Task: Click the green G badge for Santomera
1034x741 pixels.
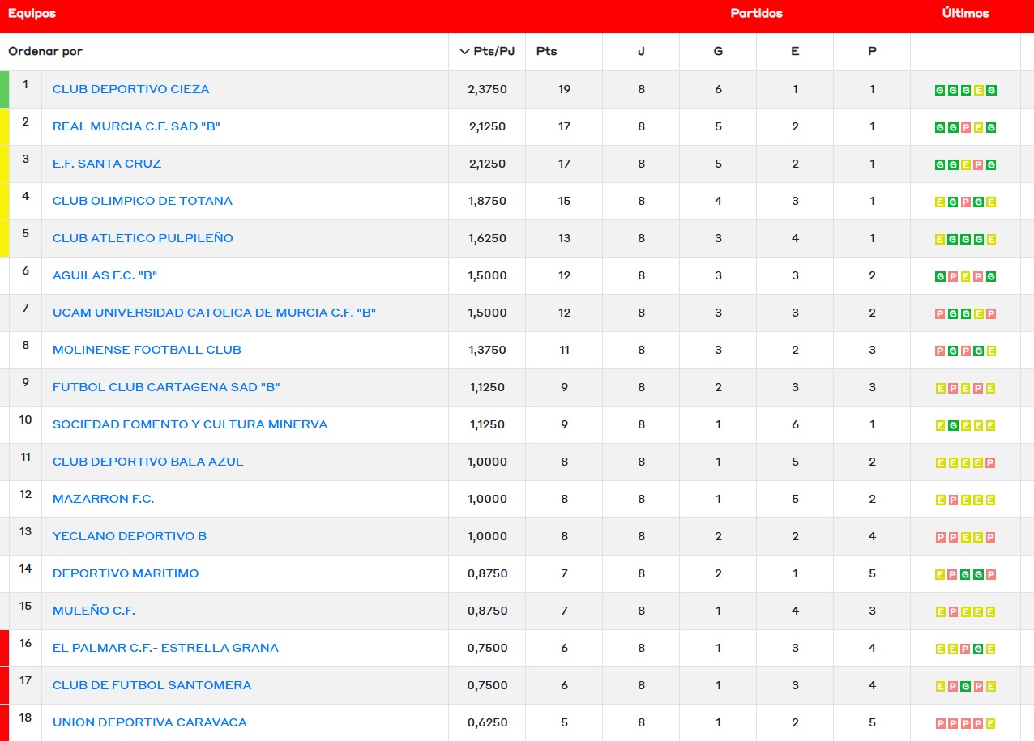Action: 965,686
